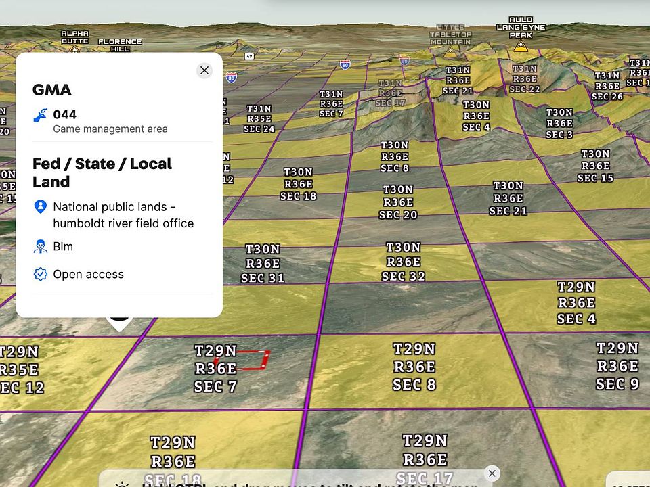Viewport: 650px width, 487px height.
Task: Click the T29N R36E SEC 4 section
Action: (576, 303)
